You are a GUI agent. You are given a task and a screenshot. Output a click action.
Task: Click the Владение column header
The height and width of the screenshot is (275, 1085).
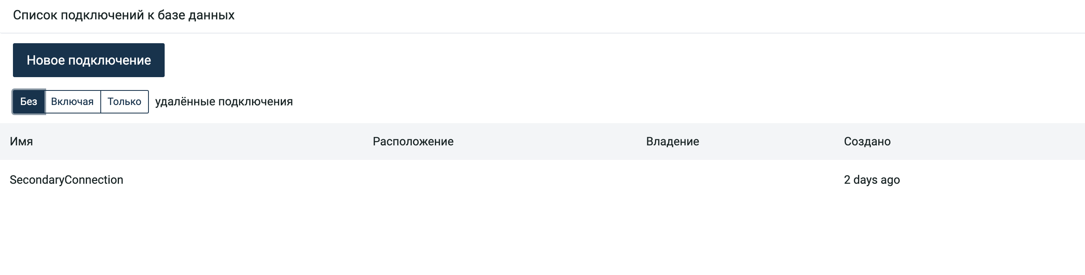pos(672,141)
